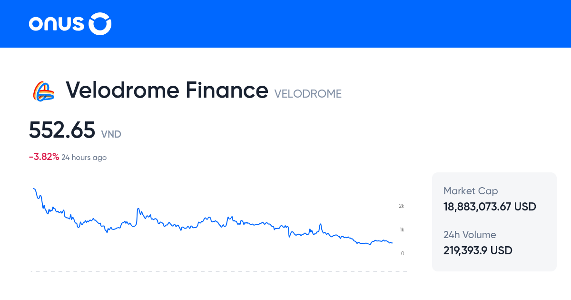Click the price value 552.65
The width and height of the screenshot is (571, 300).
[62, 130]
